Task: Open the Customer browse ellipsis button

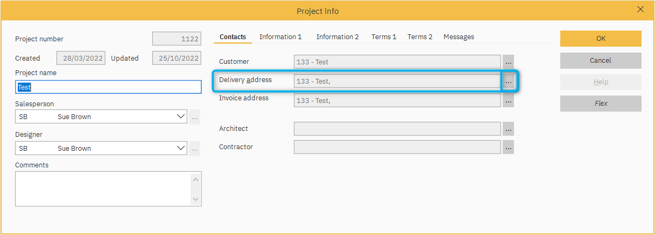Action: (x=508, y=62)
